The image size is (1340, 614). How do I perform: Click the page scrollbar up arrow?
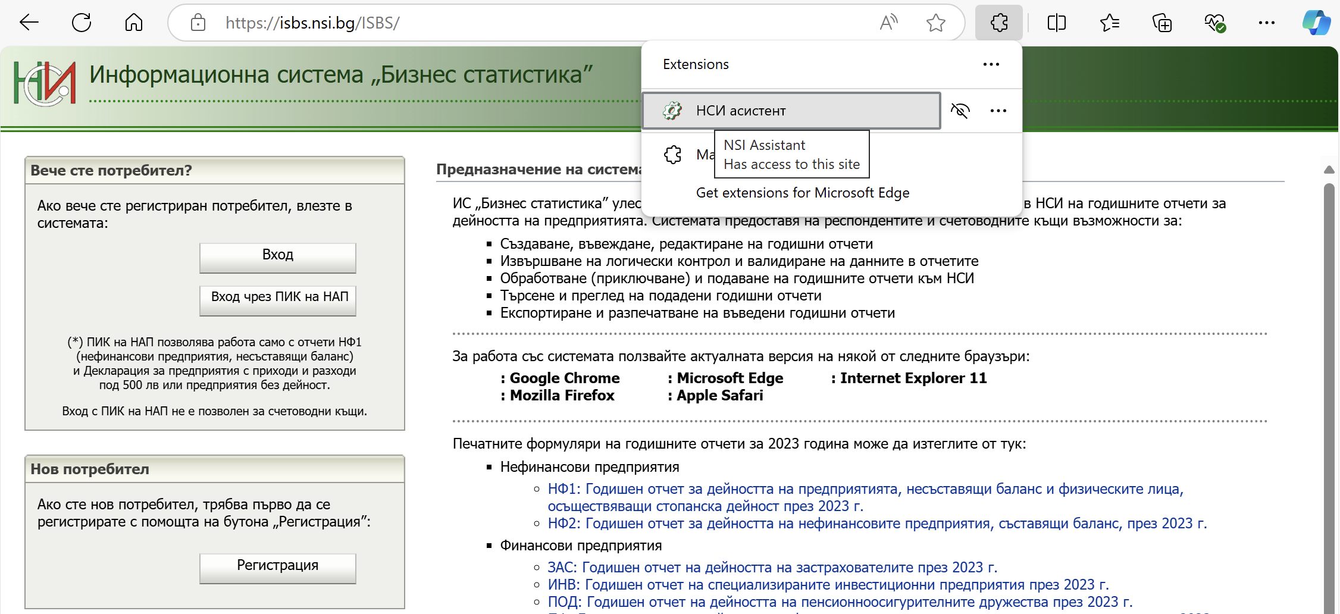[1329, 170]
